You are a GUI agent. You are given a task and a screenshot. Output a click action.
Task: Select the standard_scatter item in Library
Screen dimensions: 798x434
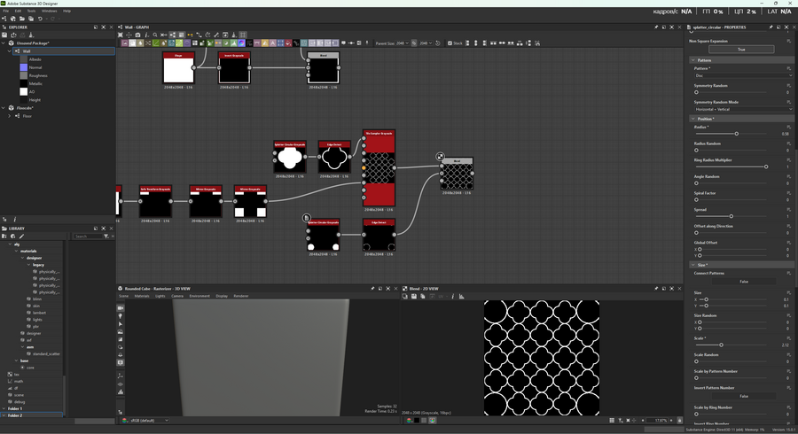[x=47, y=353]
